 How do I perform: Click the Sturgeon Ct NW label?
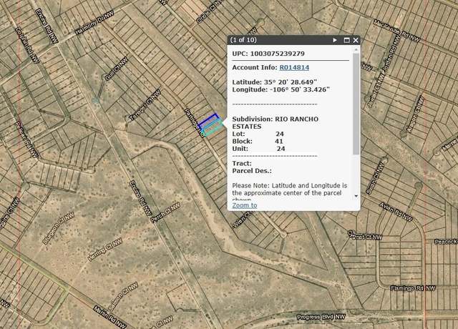(58, 228)
